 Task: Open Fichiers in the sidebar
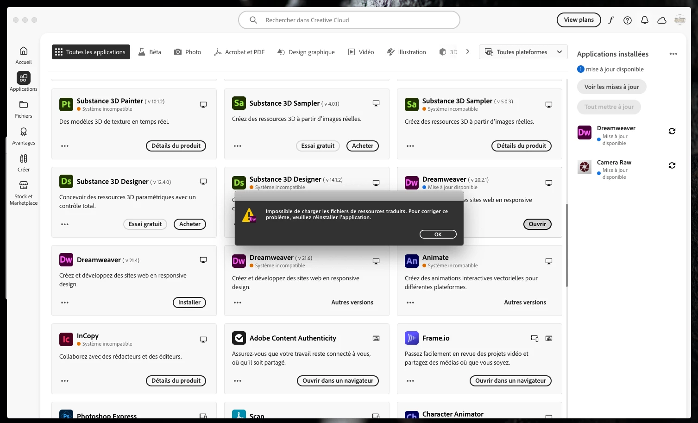[24, 109]
